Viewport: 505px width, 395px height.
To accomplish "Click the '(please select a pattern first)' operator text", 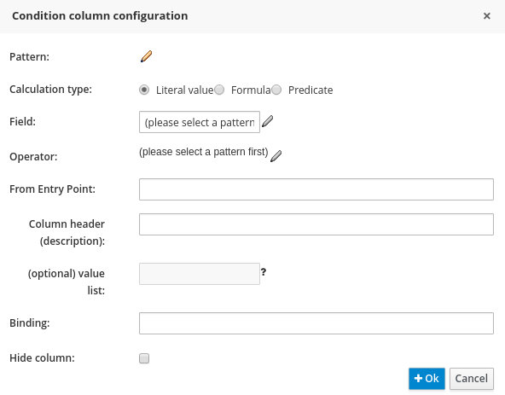I will pos(204,152).
